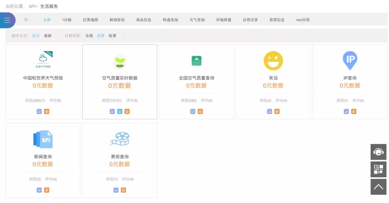Click orange 免 badge under IP查询 card
389x203 pixels.
click(354, 111)
